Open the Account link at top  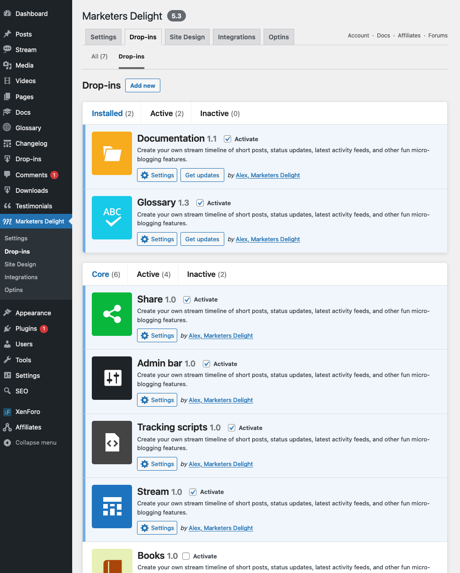(x=358, y=36)
